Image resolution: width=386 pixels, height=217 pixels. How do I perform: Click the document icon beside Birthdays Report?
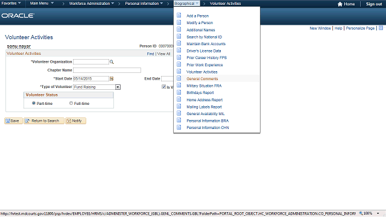[x=179, y=92]
